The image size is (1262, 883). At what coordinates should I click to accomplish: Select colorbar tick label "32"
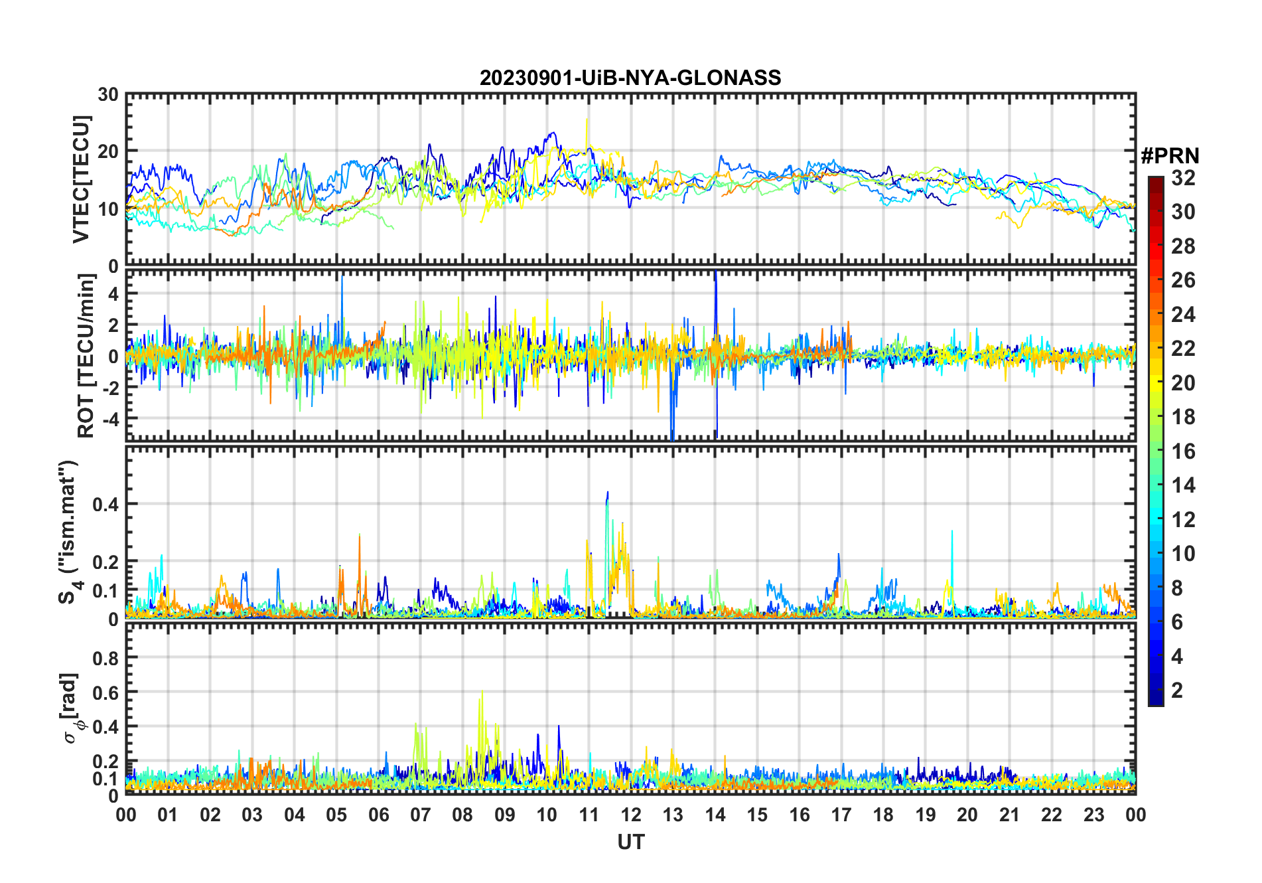click(1183, 178)
